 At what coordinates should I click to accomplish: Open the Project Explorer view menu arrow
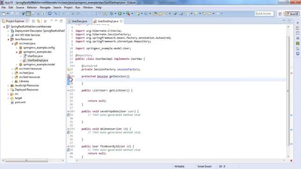click(x=51, y=21)
